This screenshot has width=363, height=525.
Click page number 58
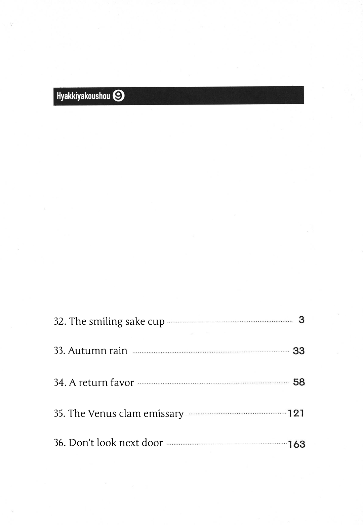[299, 382]
